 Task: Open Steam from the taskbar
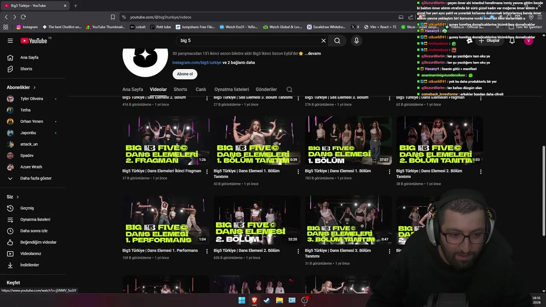tap(267, 300)
